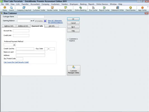Open Client Review
This screenshot has height=112, width=149.
(x=131, y=9)
